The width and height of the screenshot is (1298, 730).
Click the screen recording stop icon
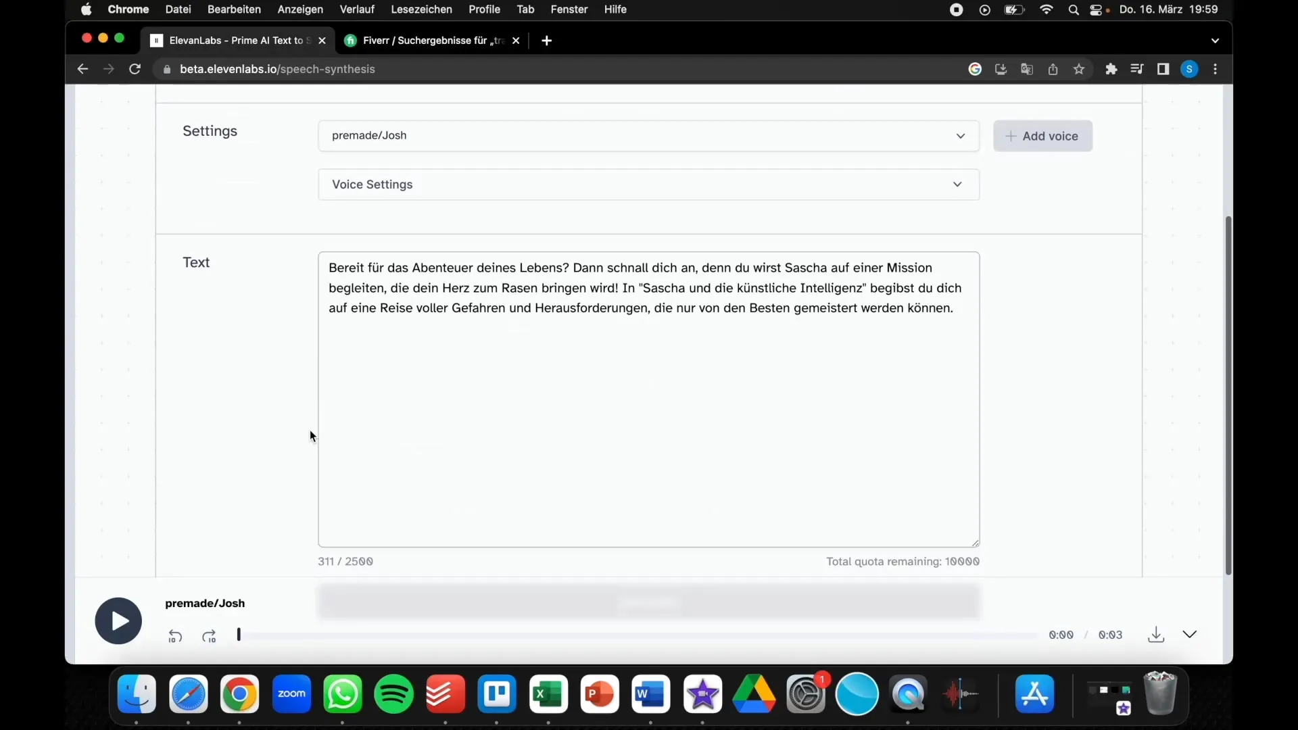pos(956,9)
